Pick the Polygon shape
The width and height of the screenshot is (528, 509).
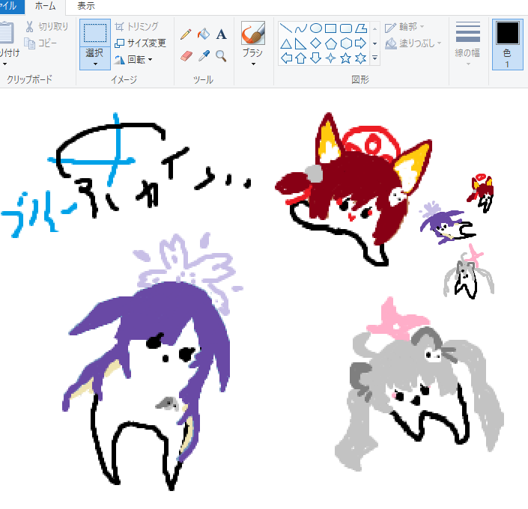361,28
